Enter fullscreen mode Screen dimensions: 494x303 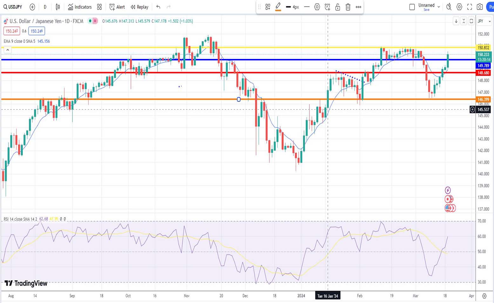(x=470, y=7)
